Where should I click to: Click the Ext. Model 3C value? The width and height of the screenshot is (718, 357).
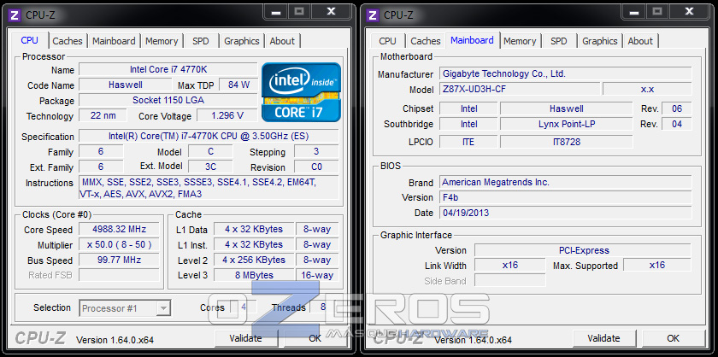(210, 167)
